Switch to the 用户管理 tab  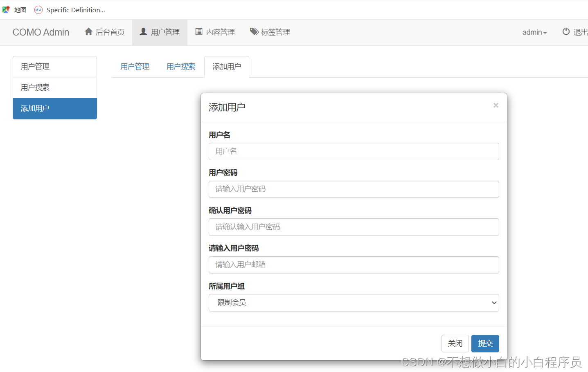pos(135,67)
